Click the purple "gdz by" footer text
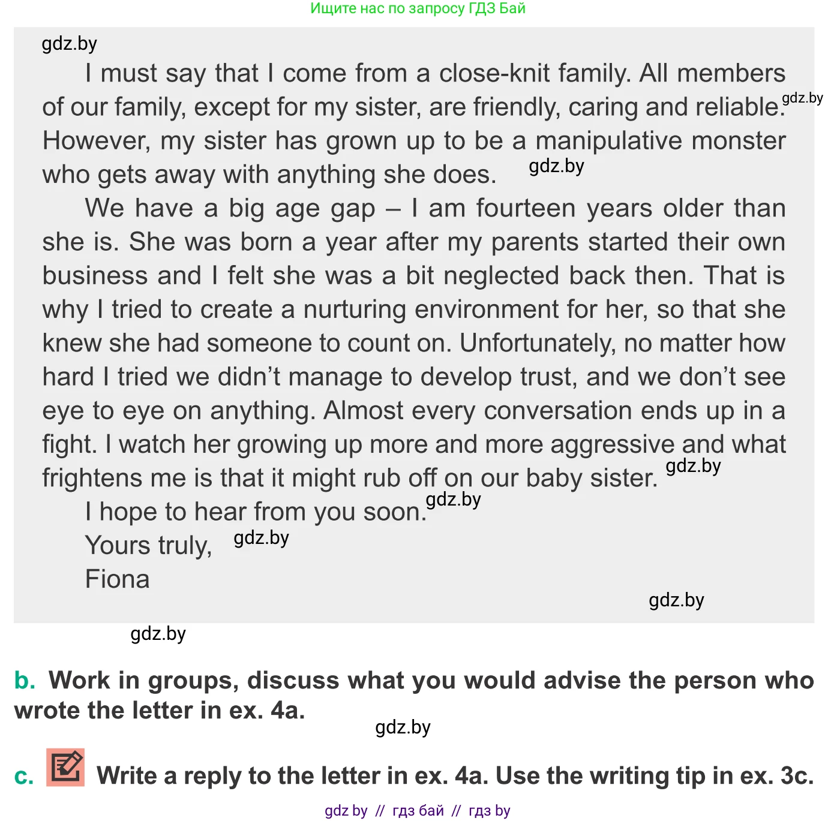The image size is (837, 821). coord(346,811)
